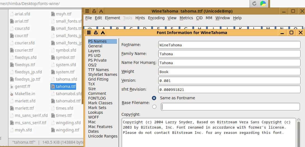Switch to StyleSet Names section
Screen dimensions: 305x147
(102, 74)
